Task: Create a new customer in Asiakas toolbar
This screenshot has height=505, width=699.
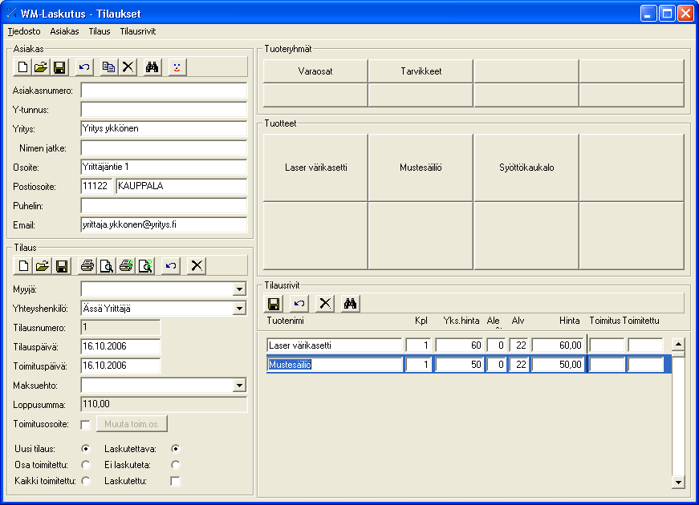Action: (22, 67)
